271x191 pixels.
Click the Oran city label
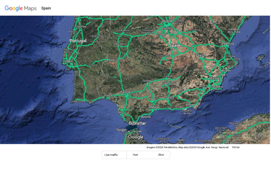coord(223,135)
